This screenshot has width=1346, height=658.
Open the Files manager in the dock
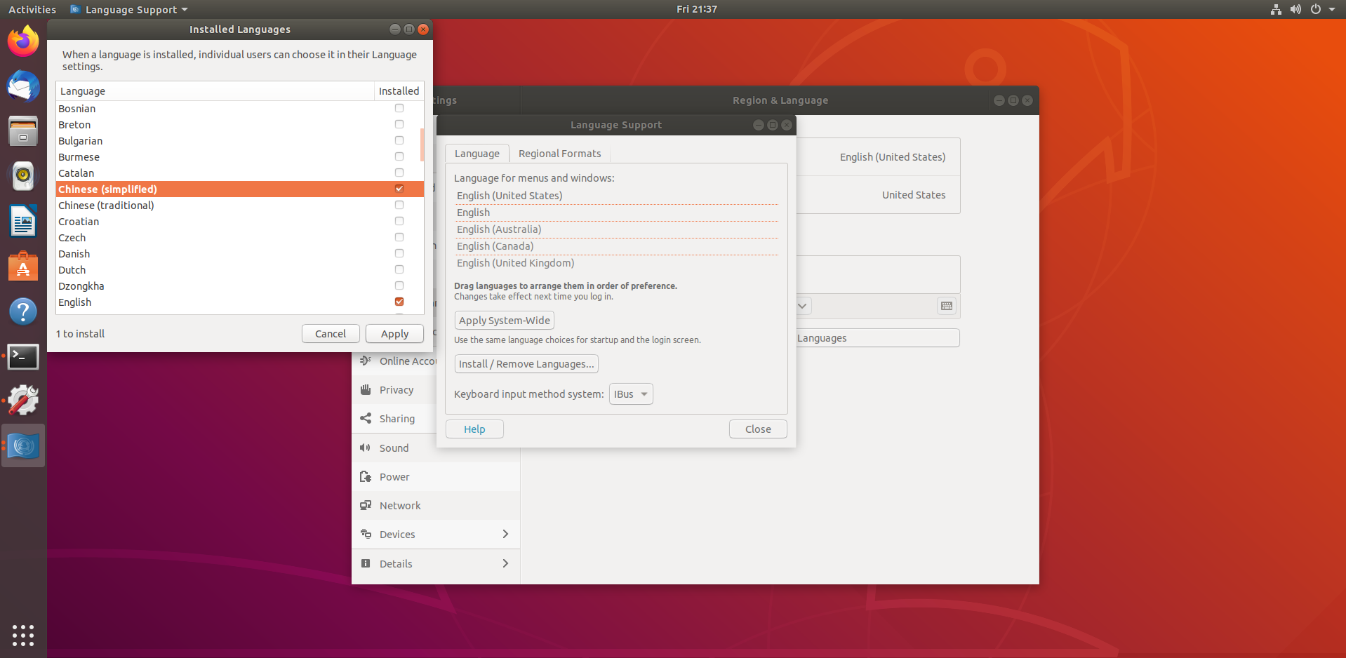(x=23, y=131)
